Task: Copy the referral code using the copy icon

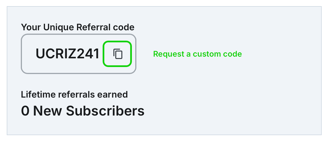Action: (x=118, y=54)
